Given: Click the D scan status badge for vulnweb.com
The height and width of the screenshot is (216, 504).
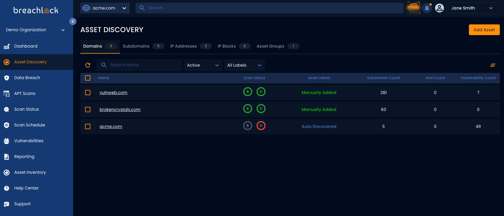Looking at the screenshot, I should (x=261, y=92).
